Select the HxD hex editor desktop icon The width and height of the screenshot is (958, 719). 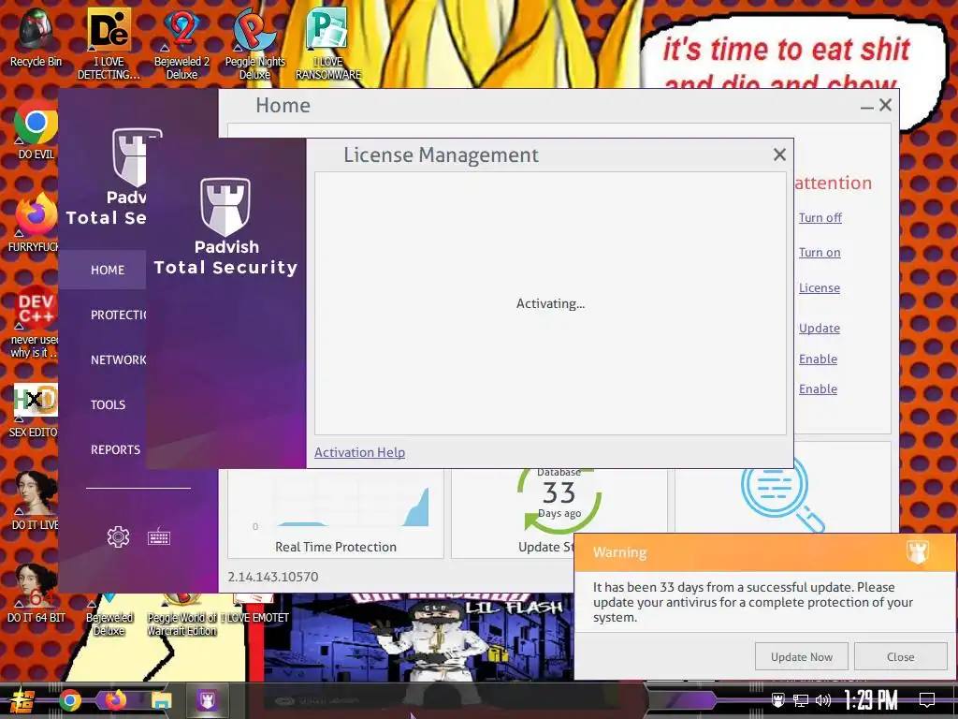[x=36, y=411]
